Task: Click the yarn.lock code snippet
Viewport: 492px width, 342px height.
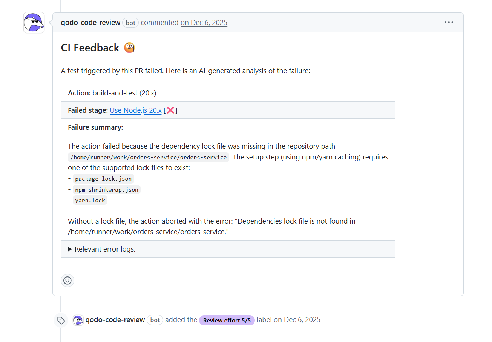Action: (x=90, y=200)
